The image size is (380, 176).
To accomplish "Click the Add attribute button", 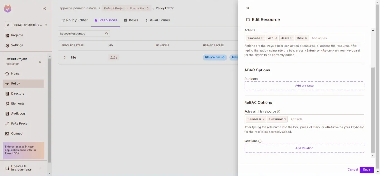I will coord(304,86).
